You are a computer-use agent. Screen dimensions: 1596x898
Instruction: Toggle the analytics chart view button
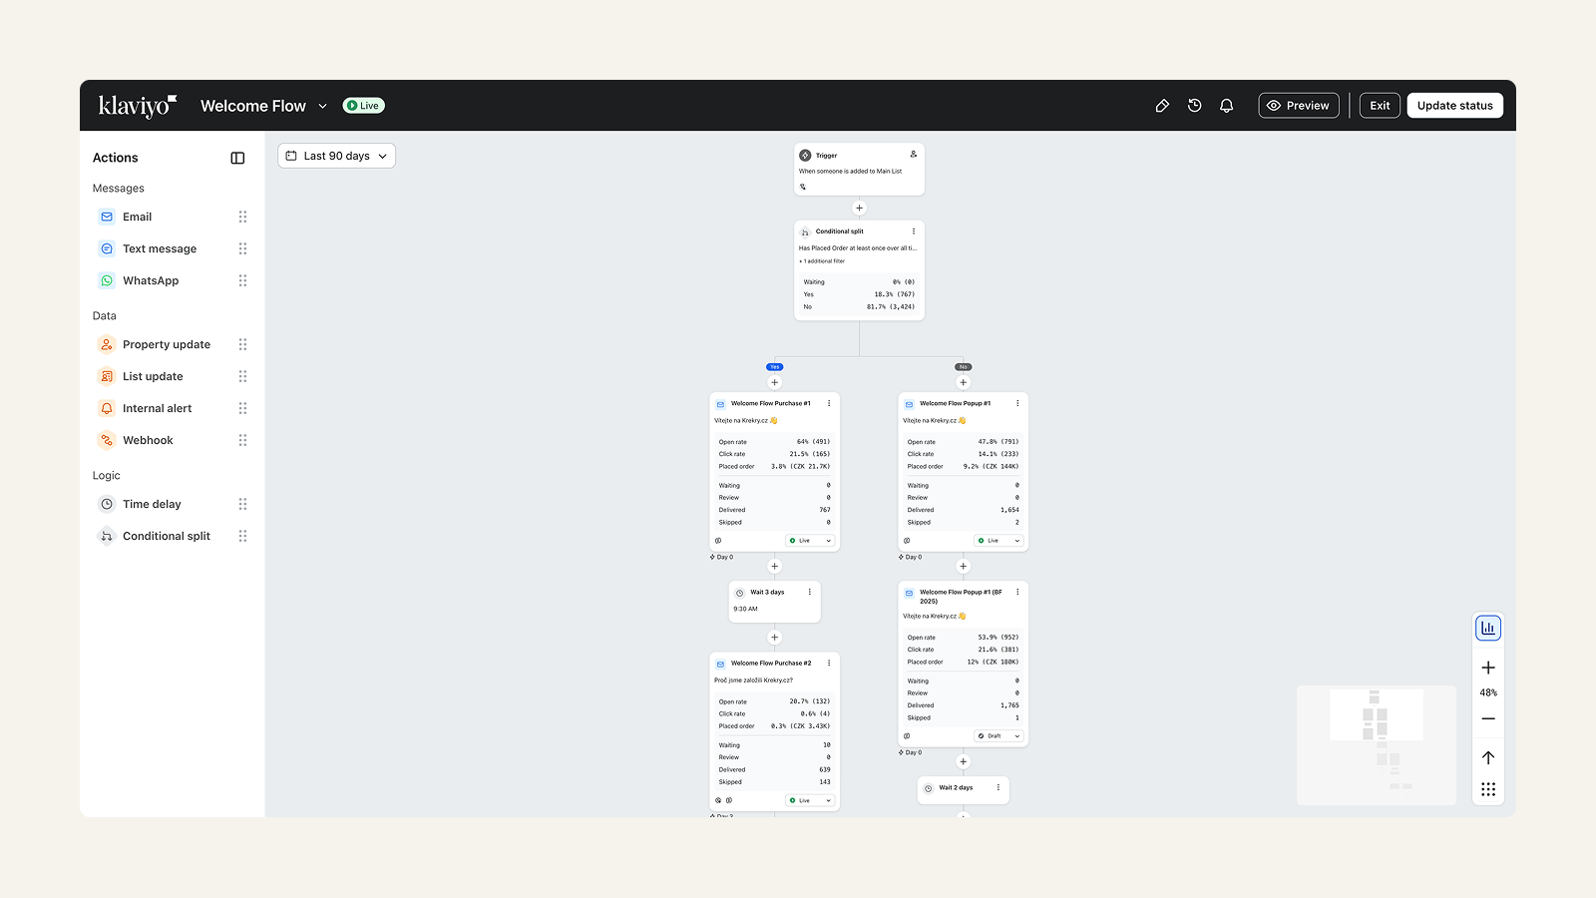[x=1487, y=628]
